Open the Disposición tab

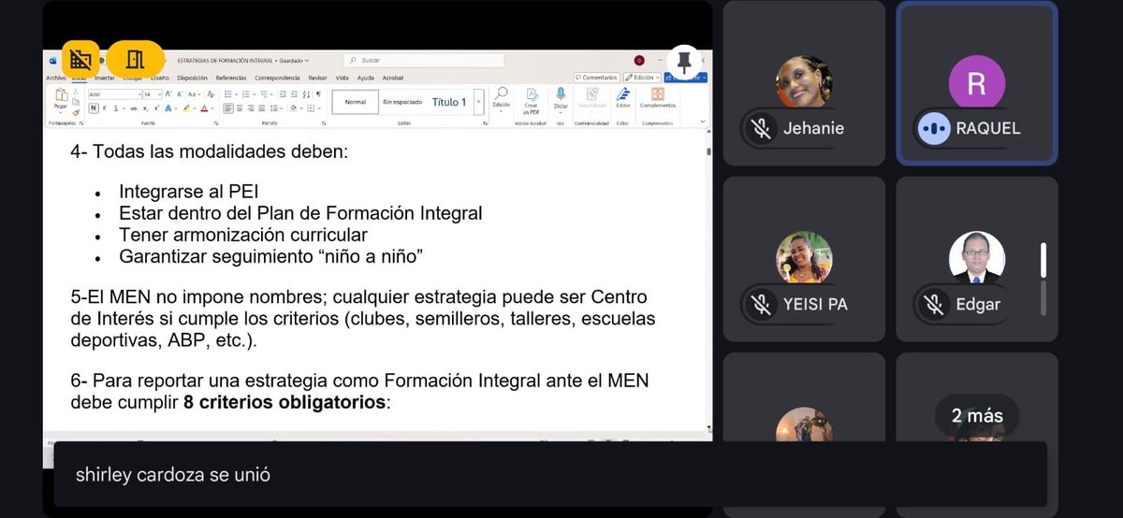192,78
